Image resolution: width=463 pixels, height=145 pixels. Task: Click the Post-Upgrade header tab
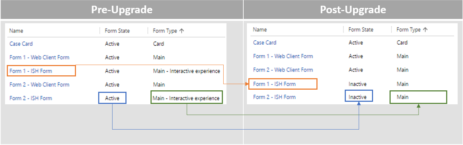click(x=353, y=10)
